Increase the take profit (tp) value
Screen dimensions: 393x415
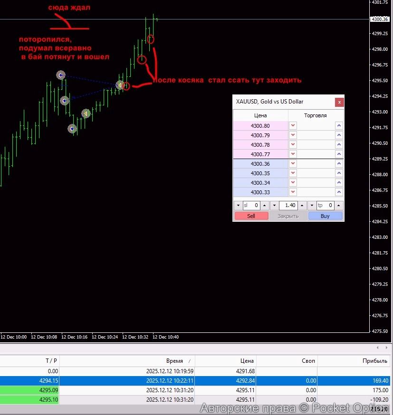[339, 206]
